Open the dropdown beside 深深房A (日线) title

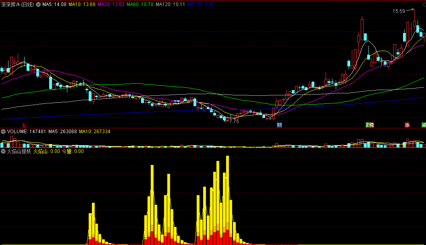coord(38,4)
